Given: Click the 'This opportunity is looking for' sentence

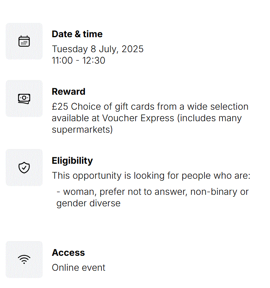Looking at the screenshot, I should click(151, 176).
